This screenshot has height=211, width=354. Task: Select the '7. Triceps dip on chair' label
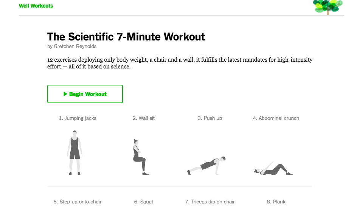point(210,202)
